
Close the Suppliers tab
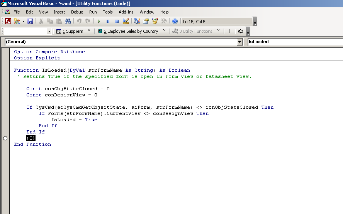coord(89,30)
